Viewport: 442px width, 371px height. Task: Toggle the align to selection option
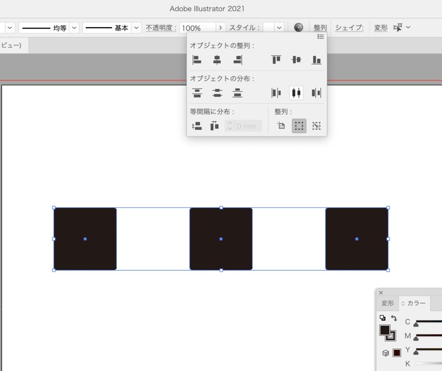tap(299, 126)
